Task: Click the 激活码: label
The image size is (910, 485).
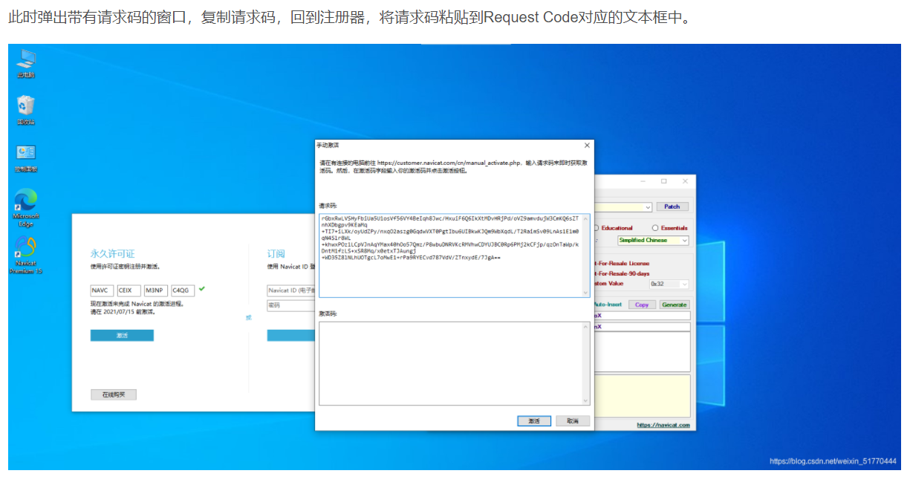Action: tap(328, 313)
